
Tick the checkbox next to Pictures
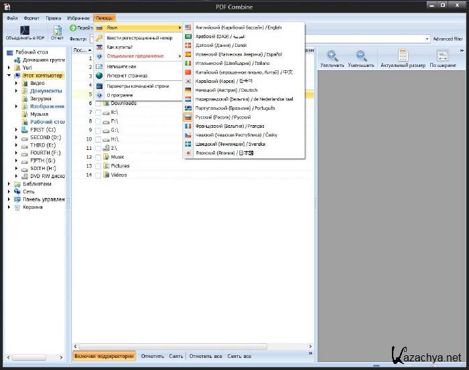coord(98,166)
